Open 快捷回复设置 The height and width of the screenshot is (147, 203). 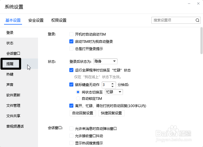111,113
